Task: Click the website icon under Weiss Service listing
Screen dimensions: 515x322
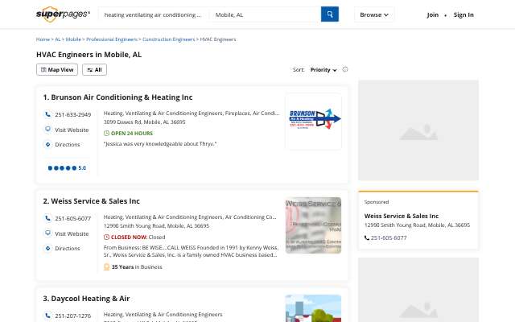Action: [47, 233]
